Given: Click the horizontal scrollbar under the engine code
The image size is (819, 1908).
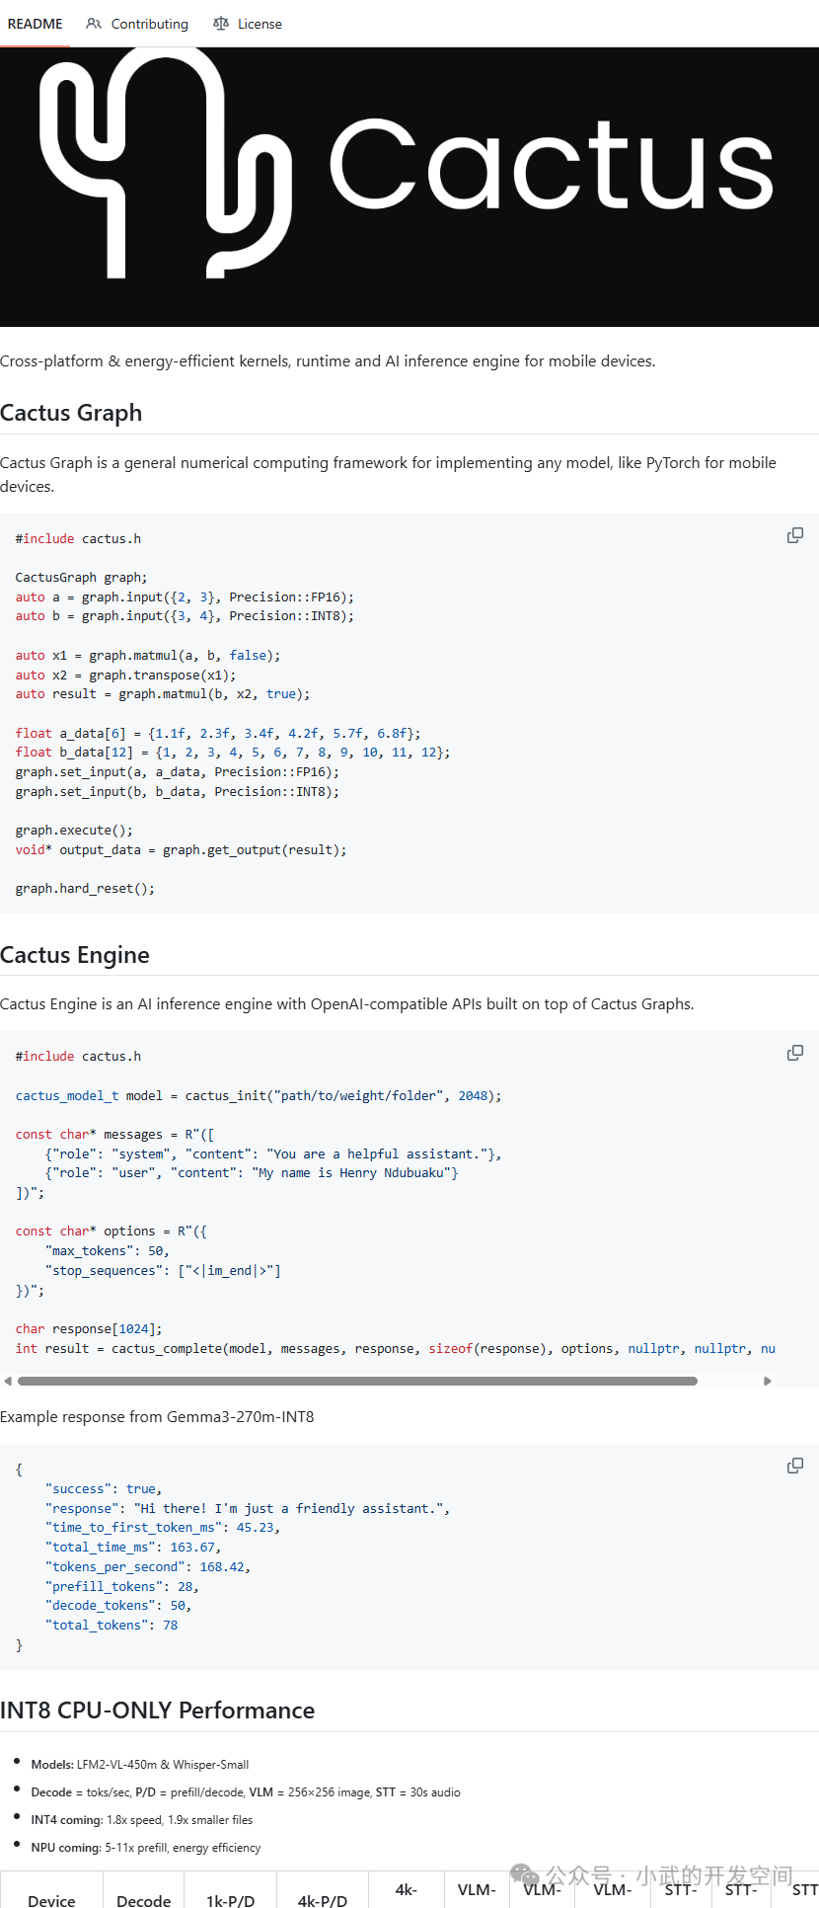Looking at the screenshot, I should tap(357, 1381).
